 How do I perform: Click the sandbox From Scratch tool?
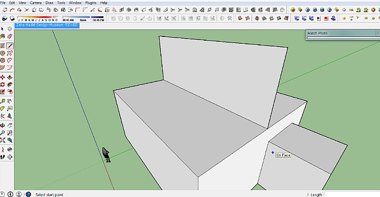[x=248, y=18]
